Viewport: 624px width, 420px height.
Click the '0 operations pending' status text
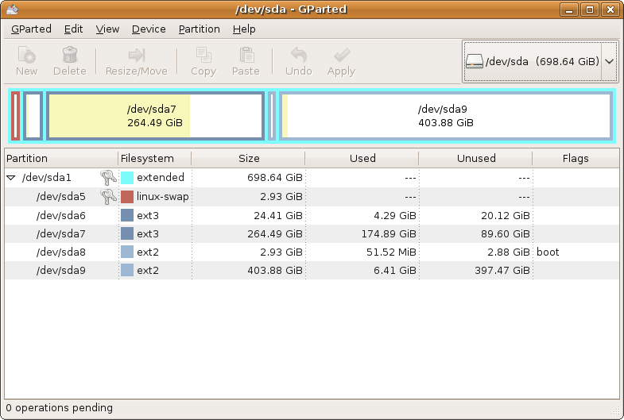[x=60, y=408]
